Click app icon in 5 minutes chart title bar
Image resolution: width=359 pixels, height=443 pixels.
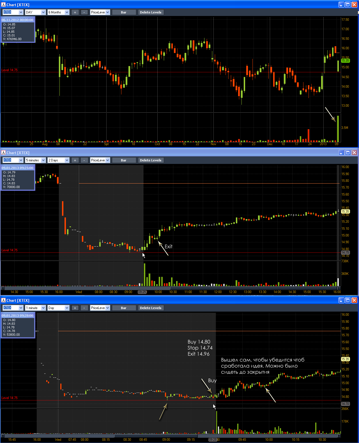[x=3, y=153]
